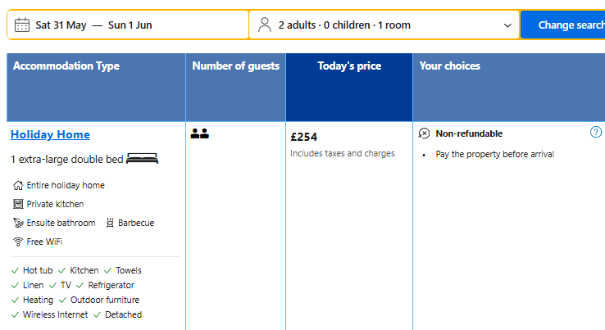This screenshot has width=605, height=330.
Task: Click the Entire holiday home house icon
Action: click(x=18, y=186)
